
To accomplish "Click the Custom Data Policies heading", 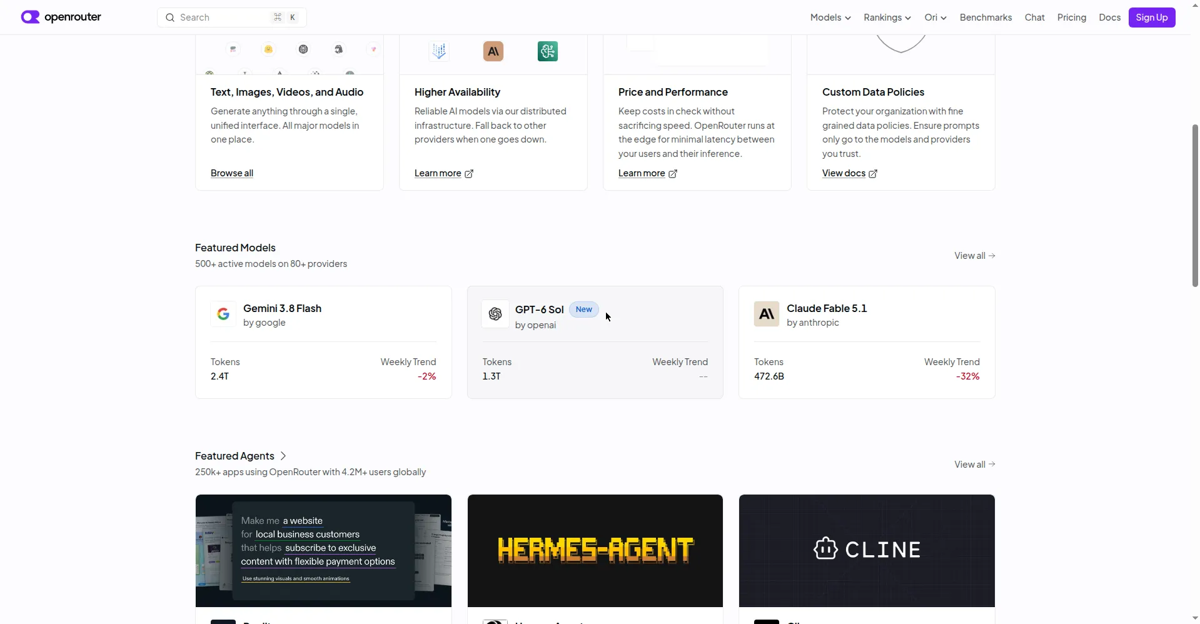I will (x=873, y=92).
